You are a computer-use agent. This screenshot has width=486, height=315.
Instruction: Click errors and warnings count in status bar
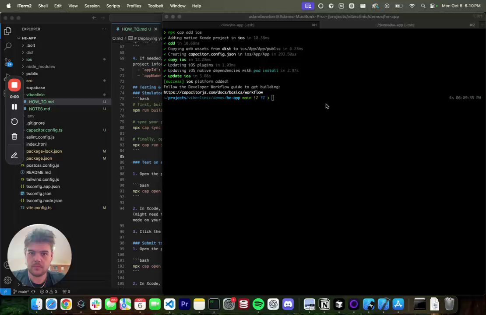49,292
